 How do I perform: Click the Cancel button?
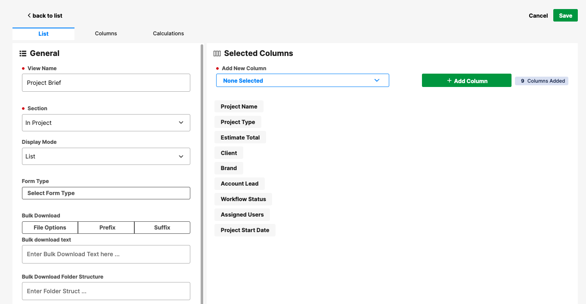coord(538,16)
